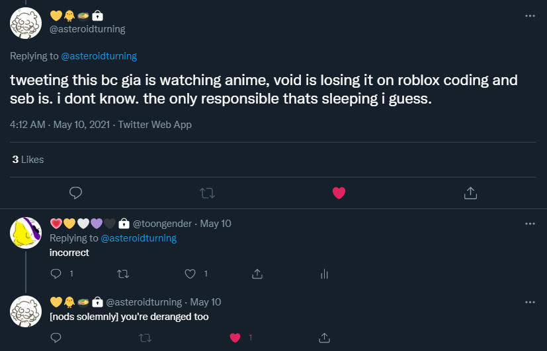Retweet the "nods solemnly" tweet
547x351 pixels.
click(x=145, y=338)
